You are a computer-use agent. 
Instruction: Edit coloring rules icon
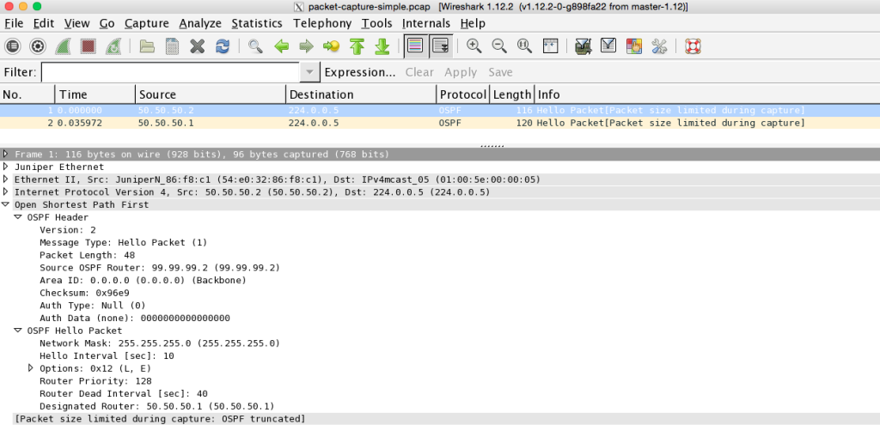pyautogui.click(x=633, y=46)
